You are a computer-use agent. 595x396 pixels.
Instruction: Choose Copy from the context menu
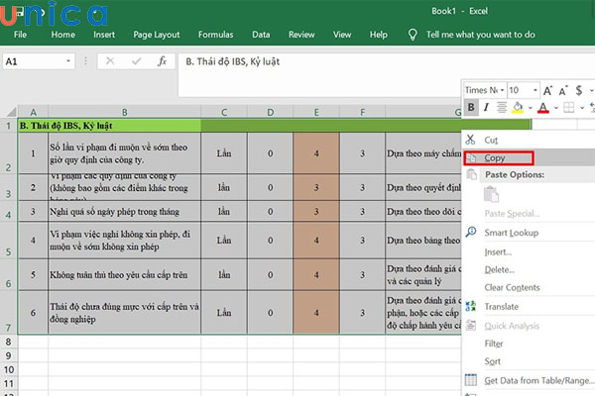click(x=496, y=158)
